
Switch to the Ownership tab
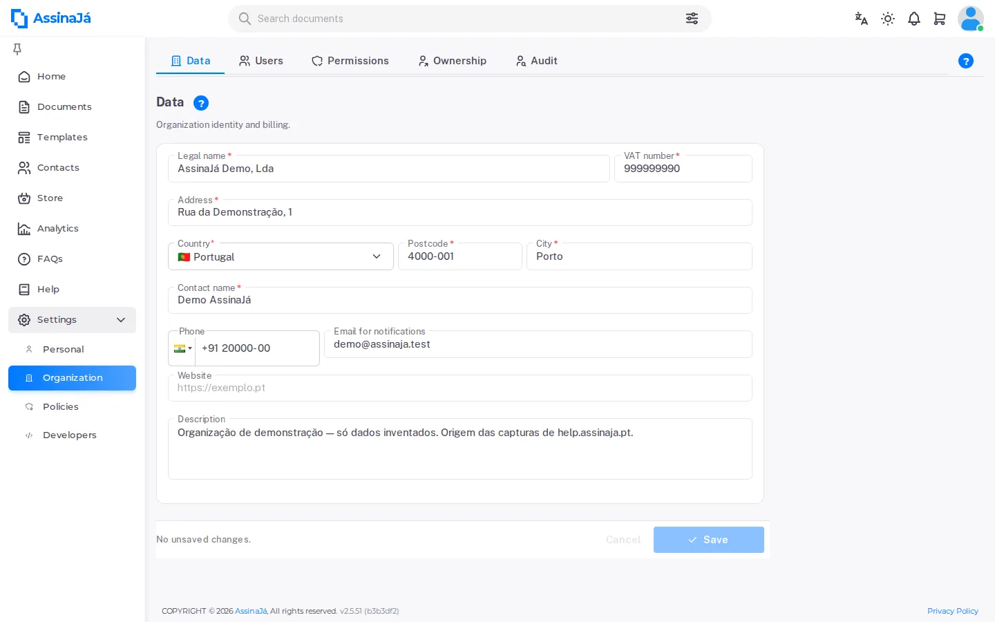coord(452,61)
